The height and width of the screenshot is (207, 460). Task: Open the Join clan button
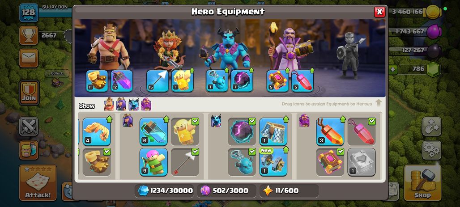coord(29,93)
